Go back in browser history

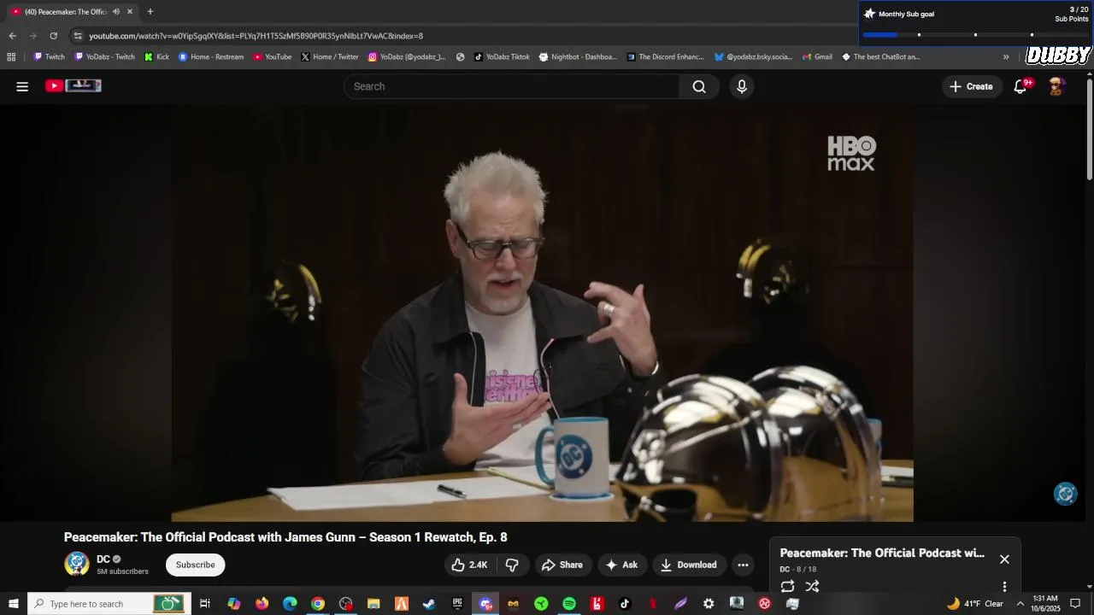click(12, 36)
